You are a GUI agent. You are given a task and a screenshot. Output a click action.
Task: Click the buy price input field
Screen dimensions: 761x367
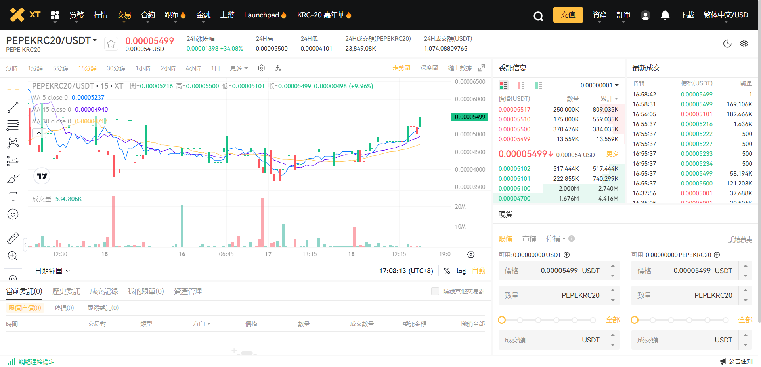[x=552, y=271]
